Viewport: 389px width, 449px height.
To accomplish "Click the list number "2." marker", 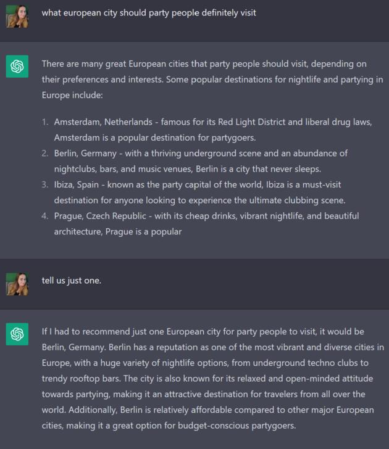I will click(x=45, y=153).
